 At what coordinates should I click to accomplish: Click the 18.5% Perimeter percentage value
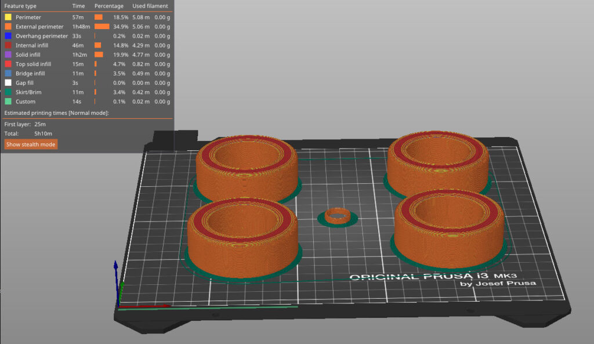[x=121, y=17]
